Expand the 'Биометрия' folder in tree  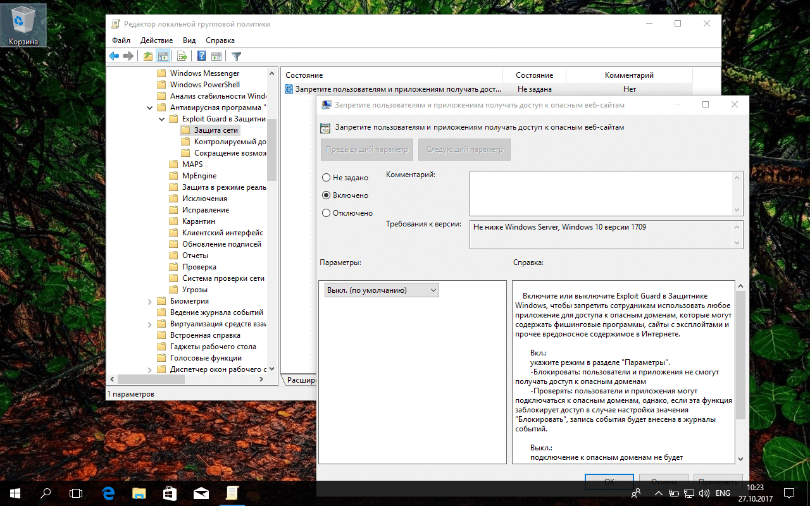pyautogui.click(x=150, y=301)
